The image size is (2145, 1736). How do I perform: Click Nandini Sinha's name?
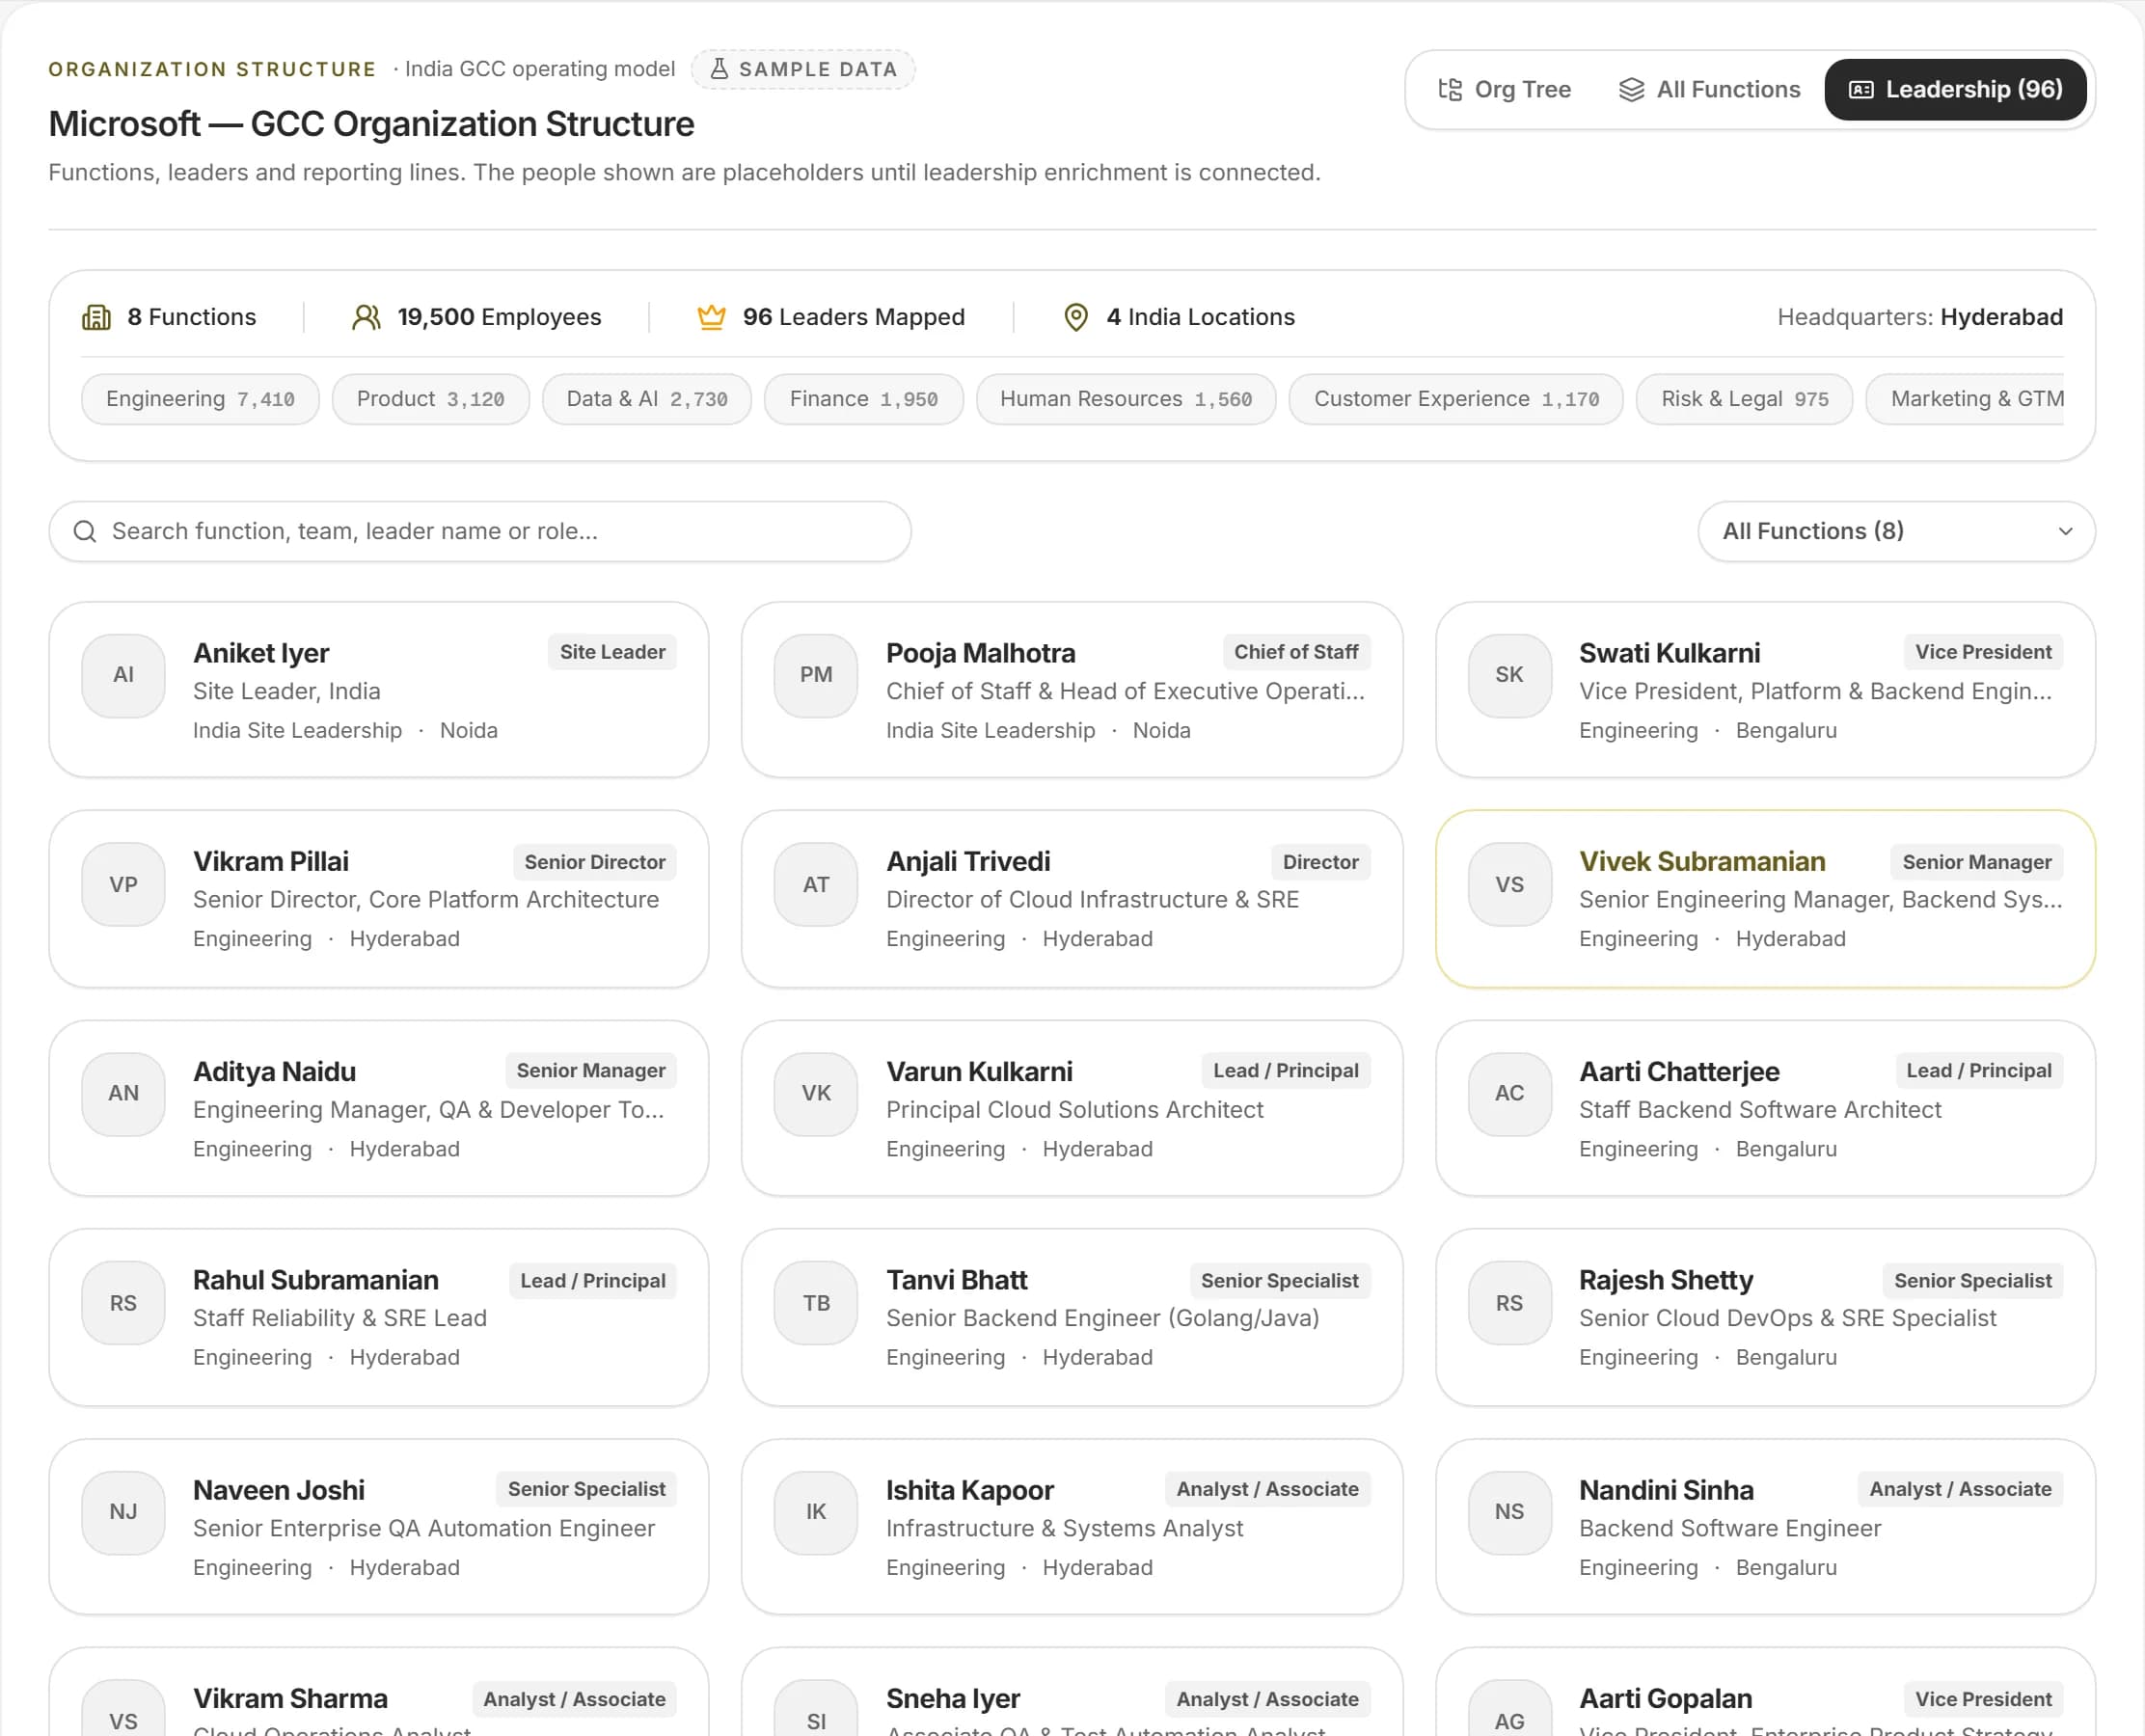(x=1666, y=1491)
